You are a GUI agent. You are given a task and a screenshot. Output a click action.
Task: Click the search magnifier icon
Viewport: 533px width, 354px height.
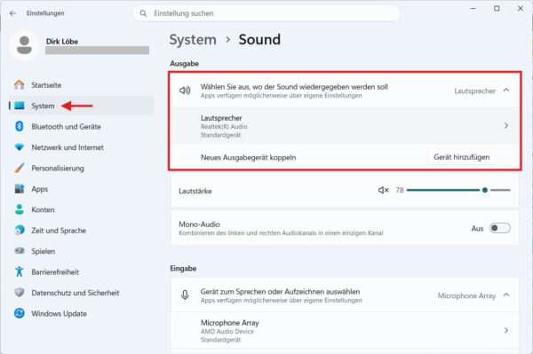(x=143, y=13)
